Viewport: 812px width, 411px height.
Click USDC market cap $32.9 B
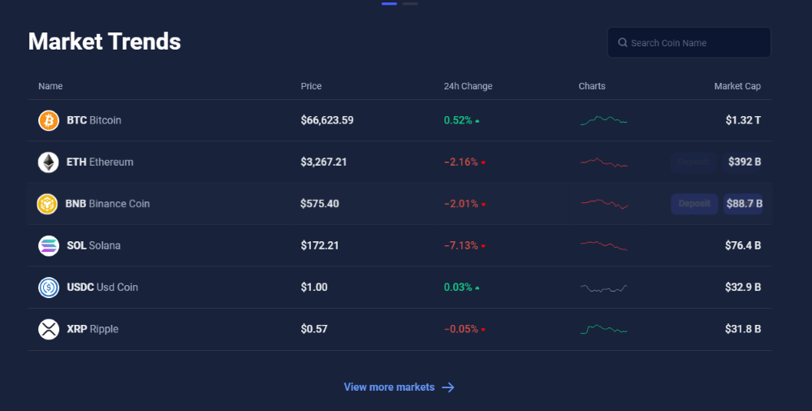point(743,287)
